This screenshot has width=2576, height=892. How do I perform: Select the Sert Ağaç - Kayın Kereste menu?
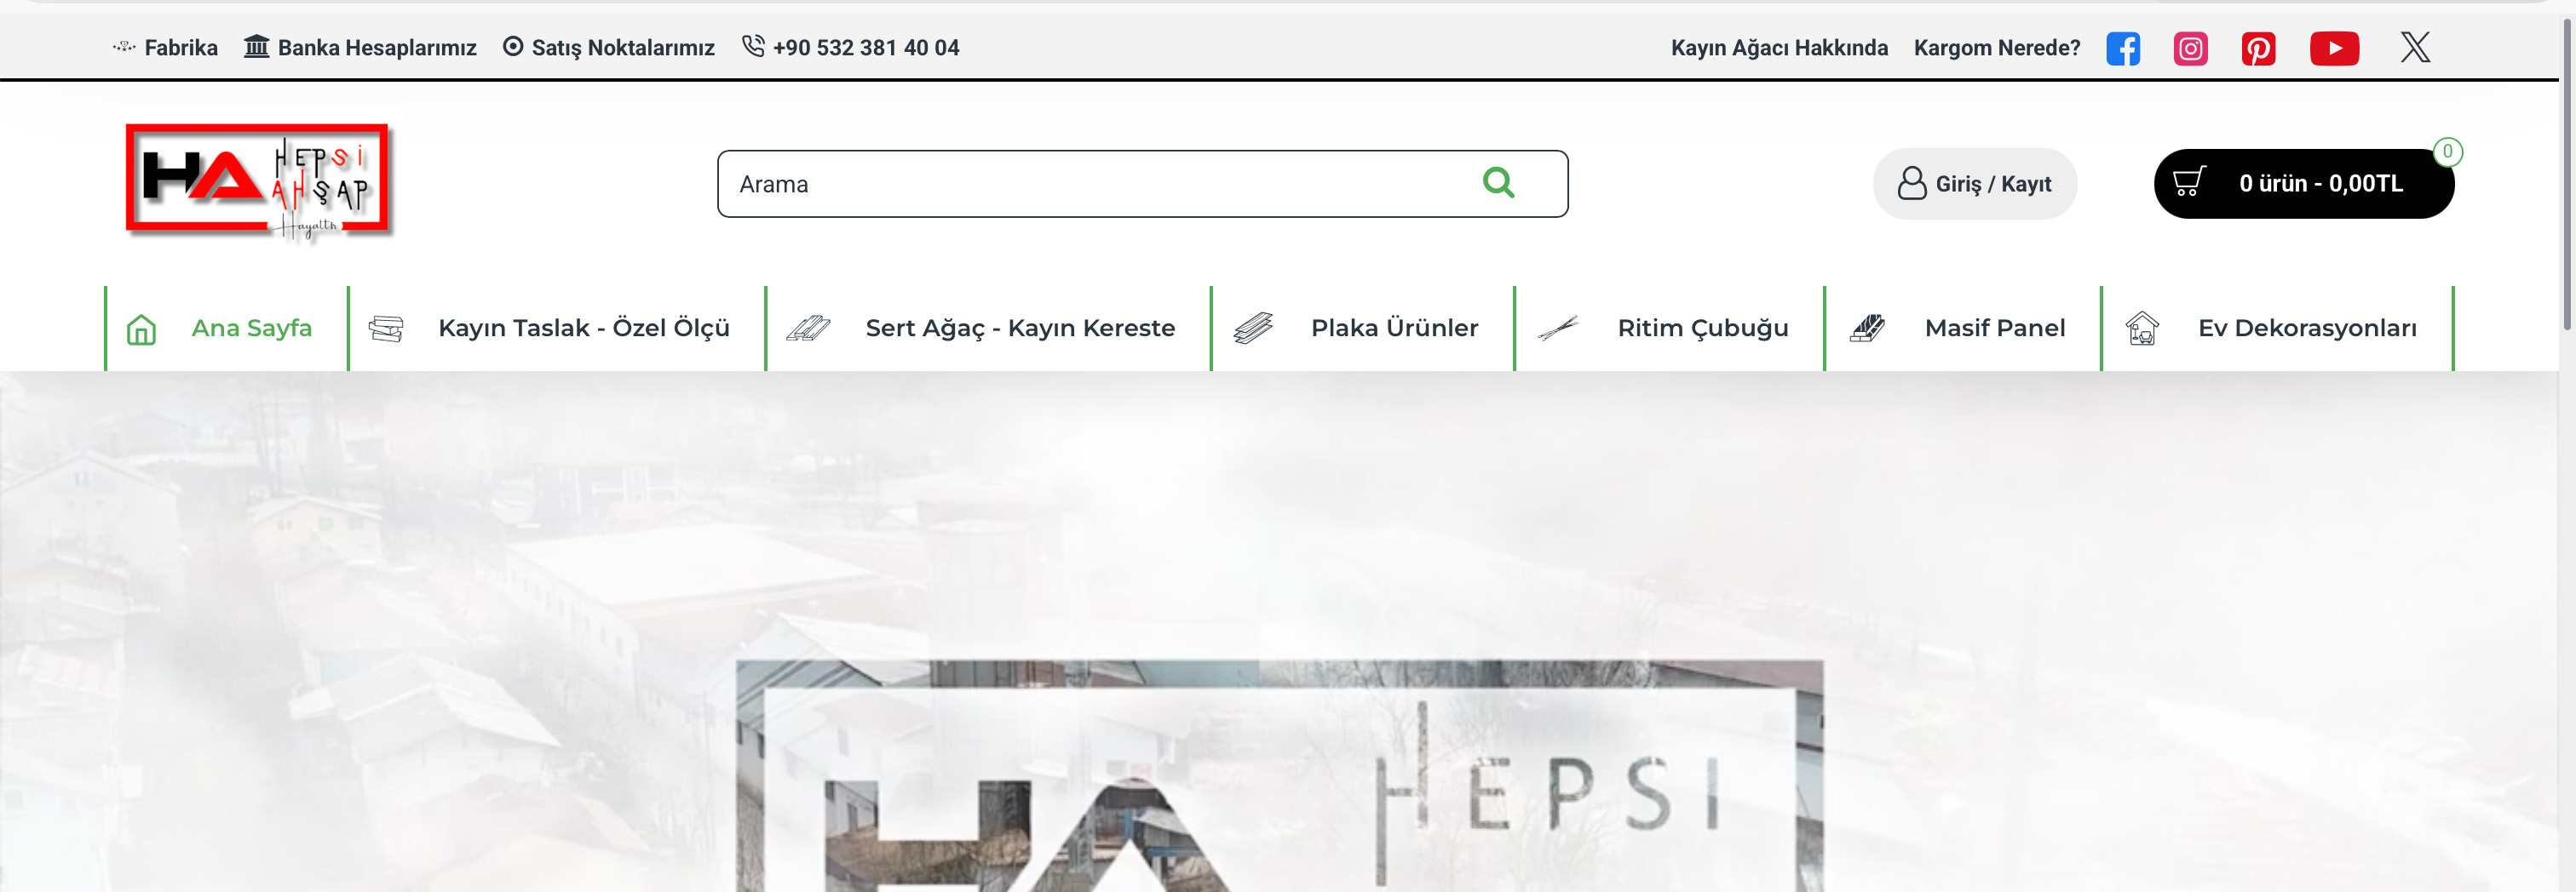tap(1020, 327)
